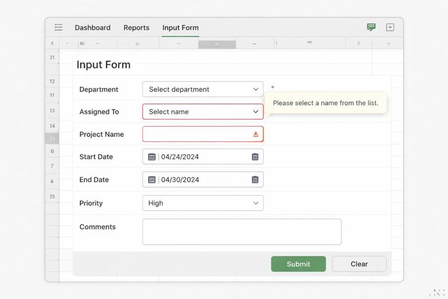
Task: Open the End Date picker icon on right
Action: 255,180
